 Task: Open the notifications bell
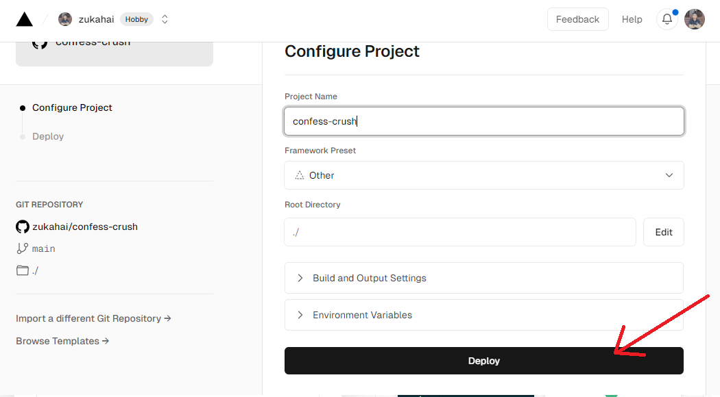pos(667,19)
